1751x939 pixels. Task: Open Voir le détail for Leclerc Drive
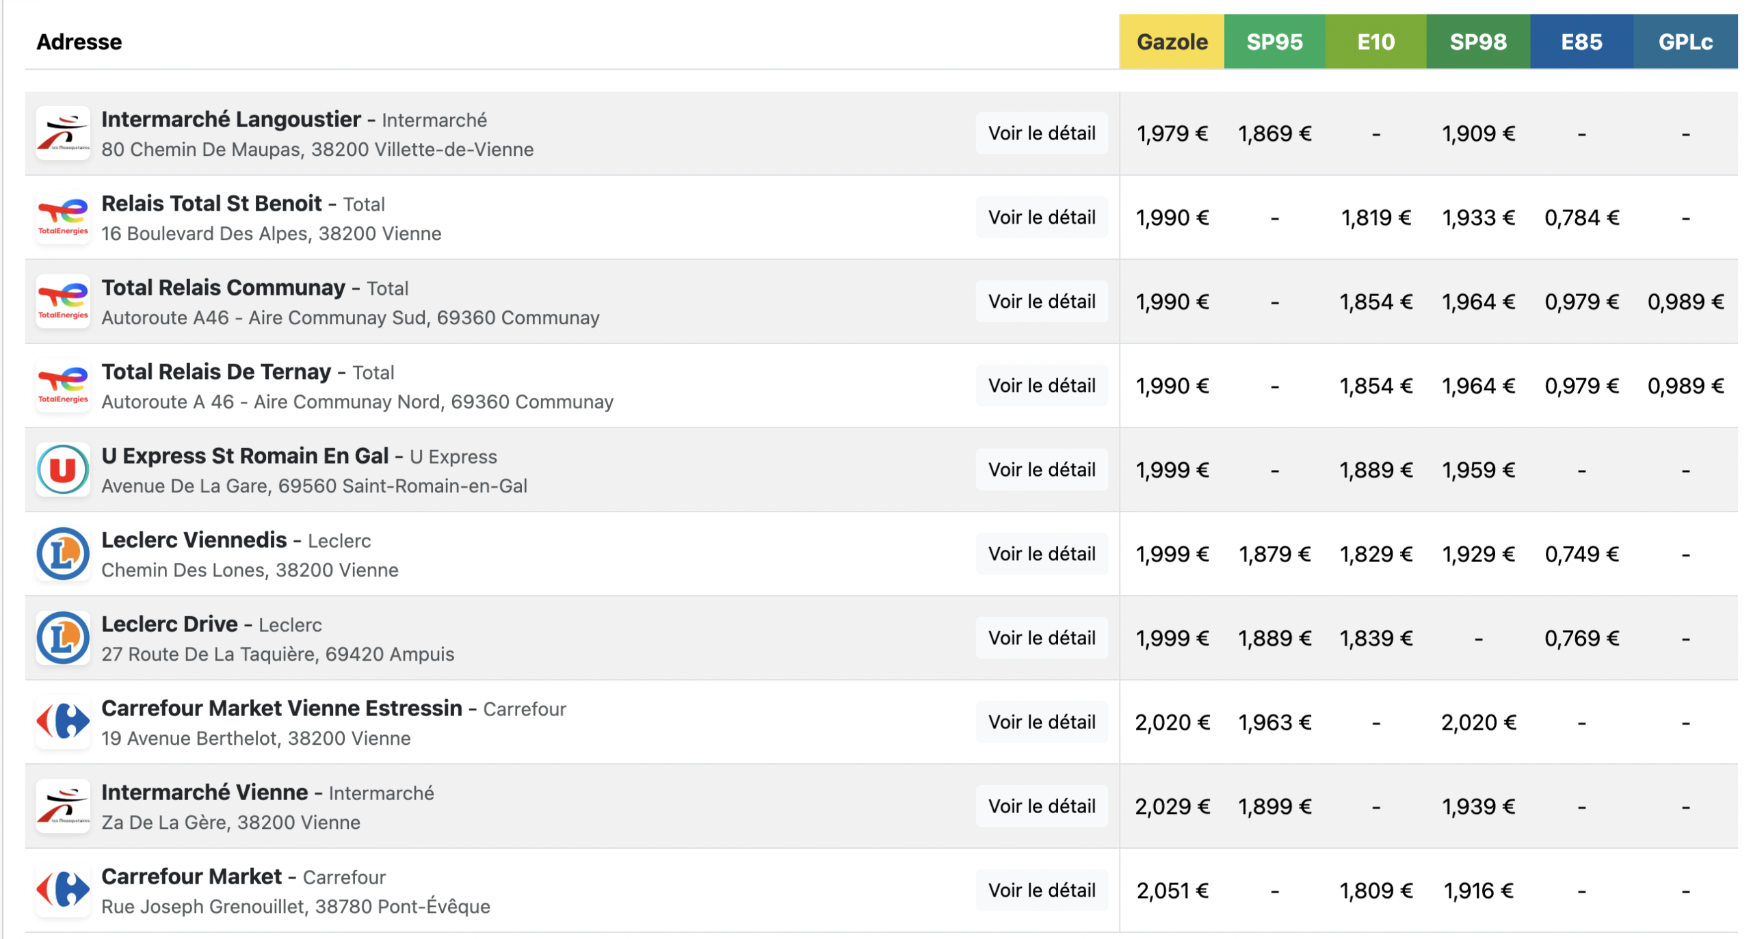tap(1041, 638)
